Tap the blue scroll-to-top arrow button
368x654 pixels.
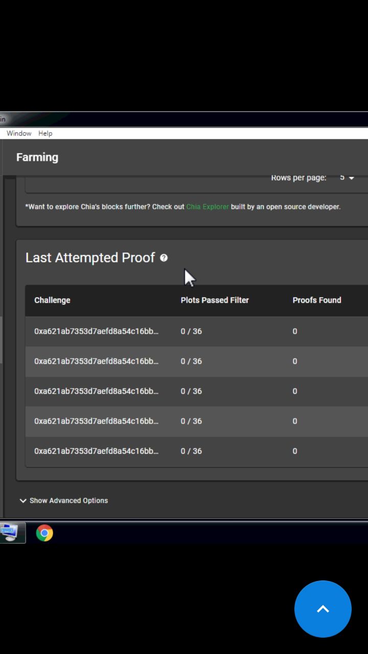click(323, 609)
